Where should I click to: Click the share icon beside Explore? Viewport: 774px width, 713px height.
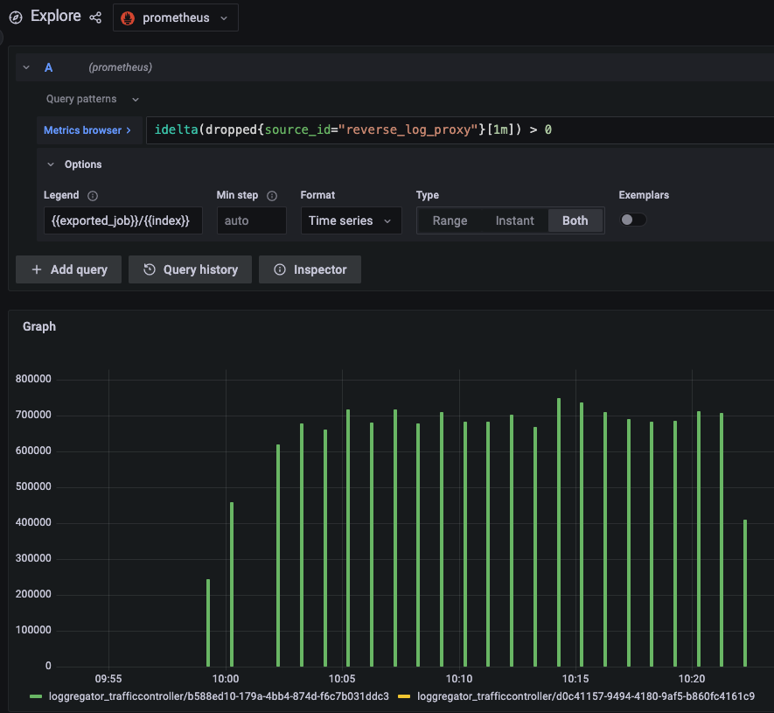[x=95, y=17]
